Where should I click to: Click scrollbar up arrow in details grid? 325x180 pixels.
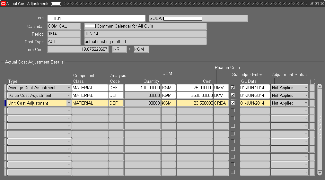click(x=320, y=86)
